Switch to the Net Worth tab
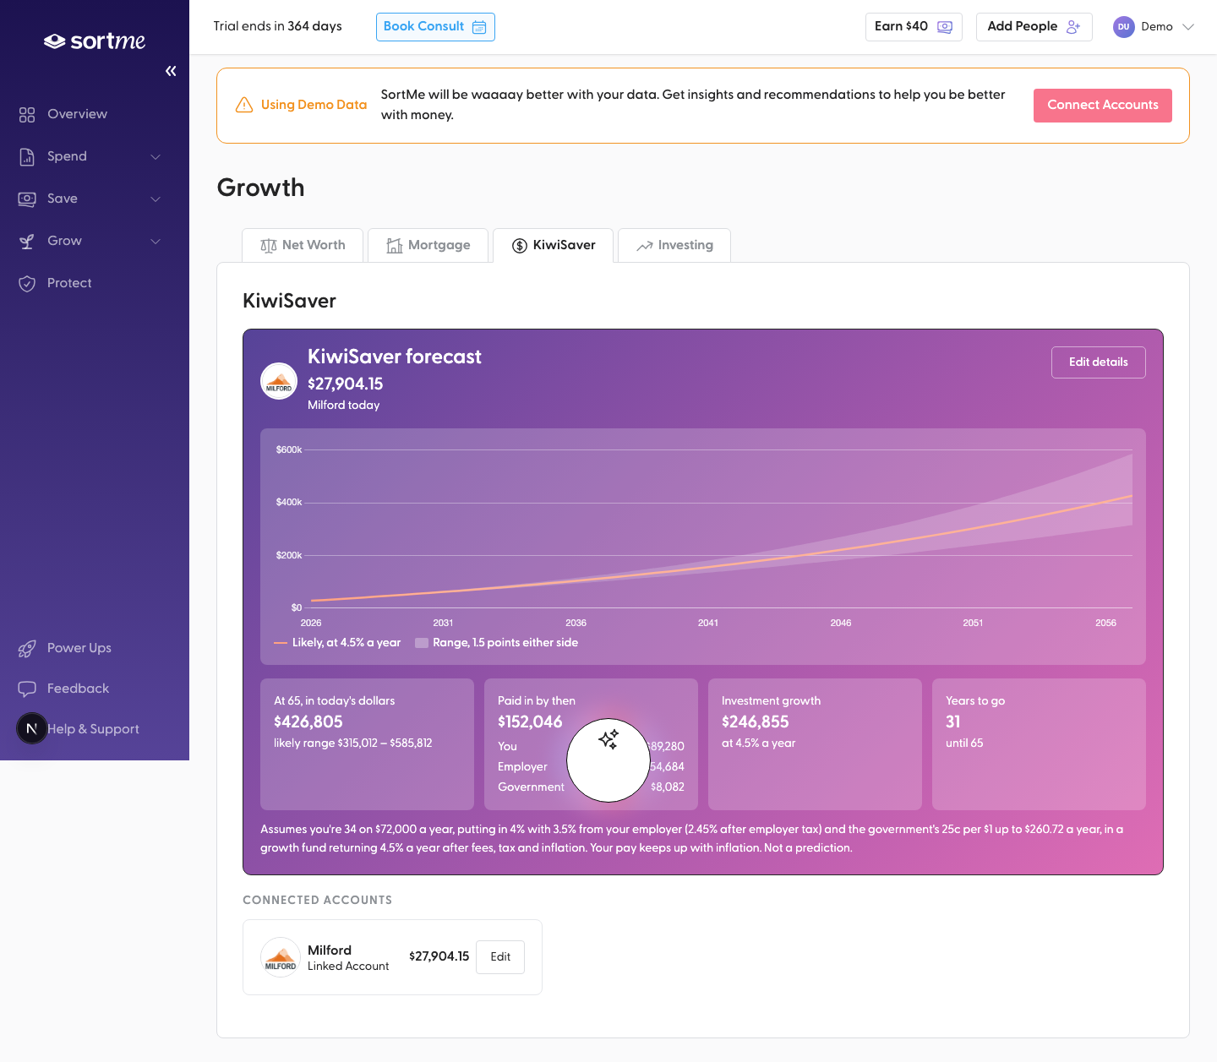This screenshot has width=1217, height=1062. pos(303,245)
